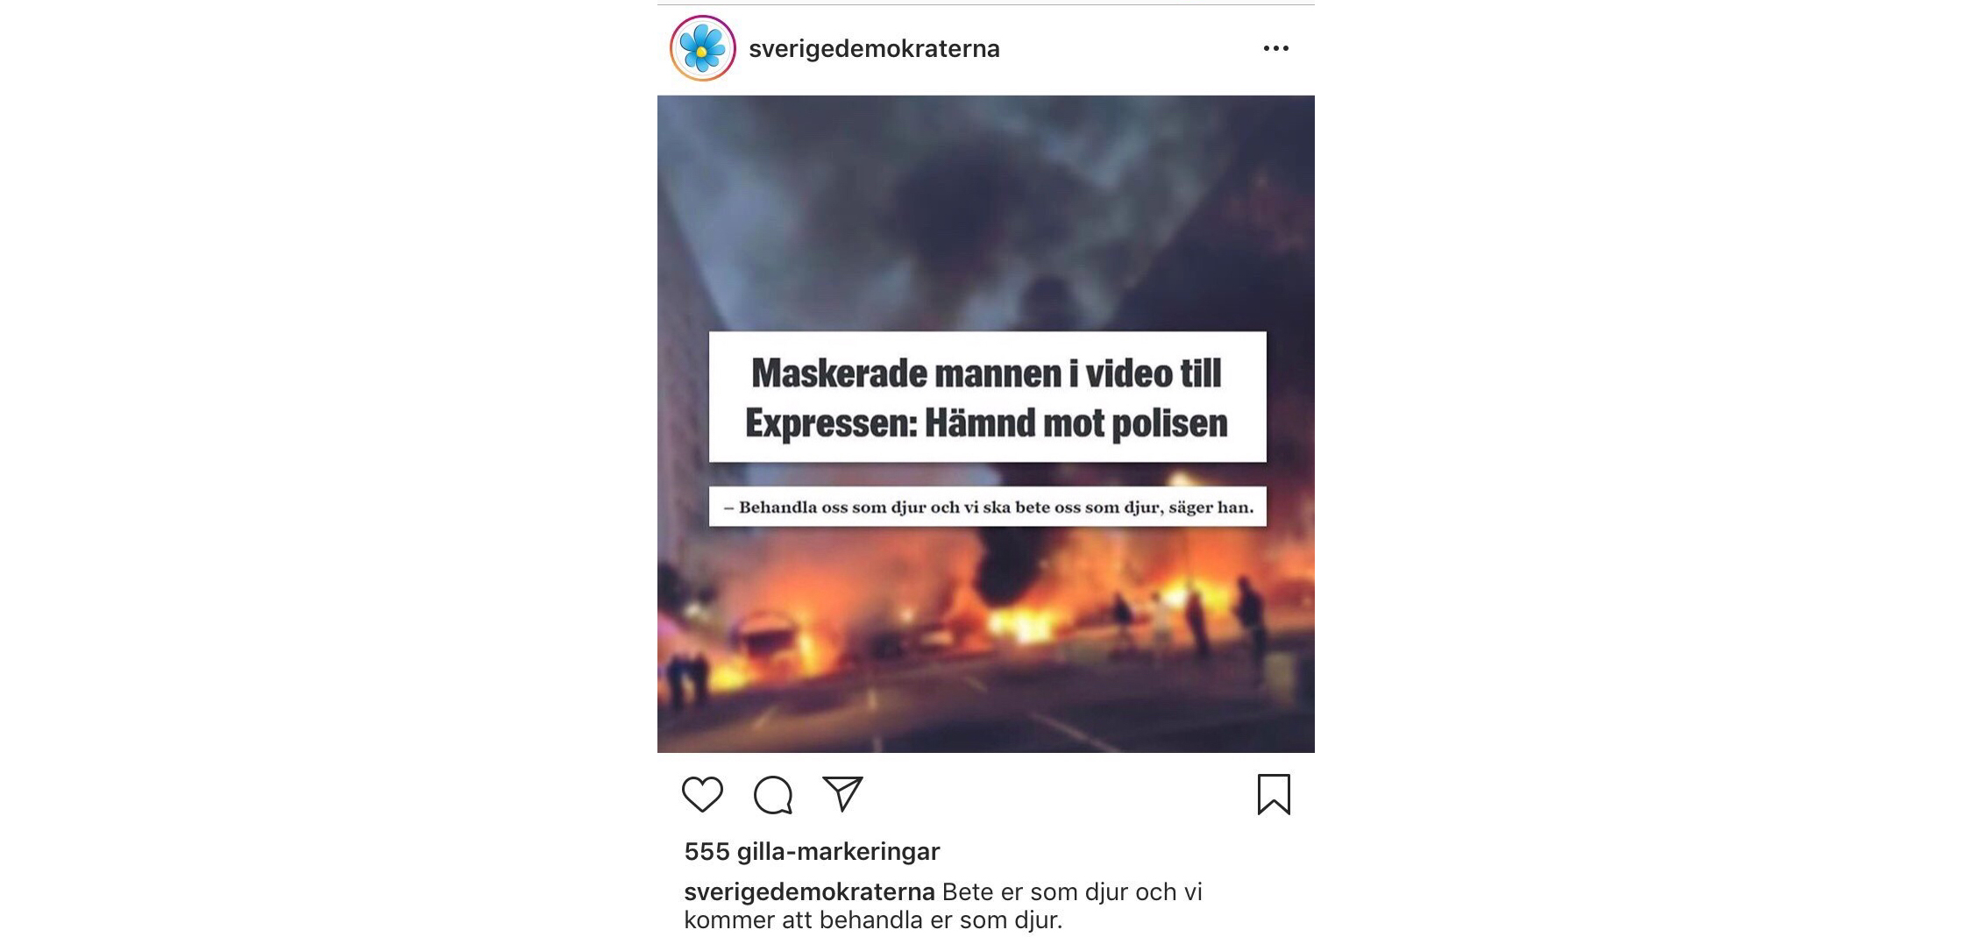This screenshot has width=1974, height=944.
Task: Open the sverigedemokraterna profile picture
Action: [x=702, y=48]
